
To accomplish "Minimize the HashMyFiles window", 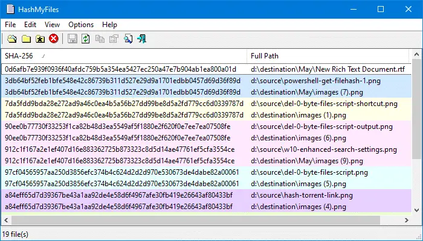I will [x=354, y=10].
